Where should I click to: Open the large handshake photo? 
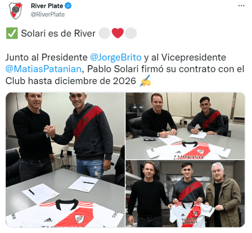(65, 160)
